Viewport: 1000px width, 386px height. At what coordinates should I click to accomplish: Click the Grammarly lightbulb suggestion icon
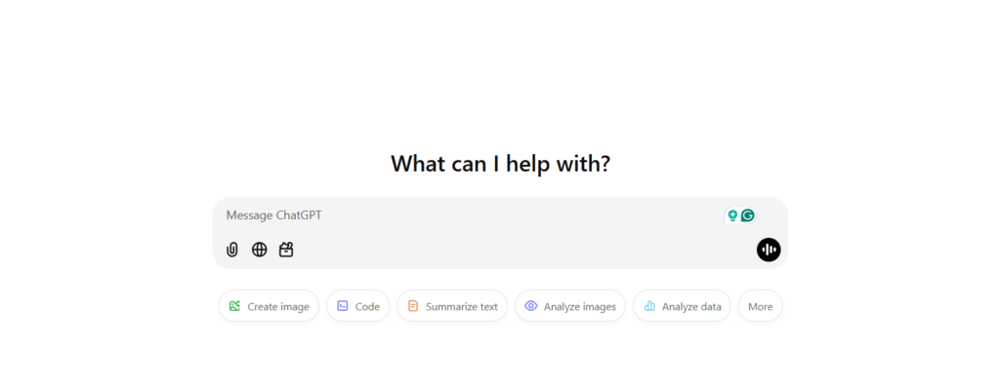pyautogui.click(x=732, y=215)
